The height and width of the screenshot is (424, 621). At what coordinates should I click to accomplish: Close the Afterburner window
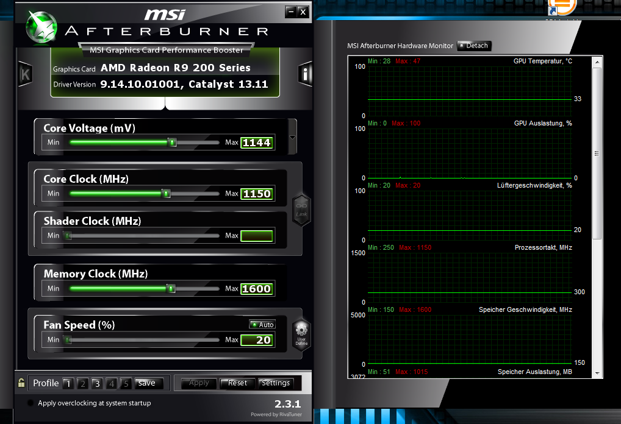pyautogui.click(x=303, y=12)
